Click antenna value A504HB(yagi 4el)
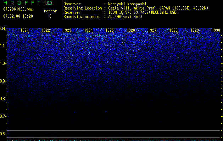223x141 pixels. pyautogui.click(x=125, y=17)
